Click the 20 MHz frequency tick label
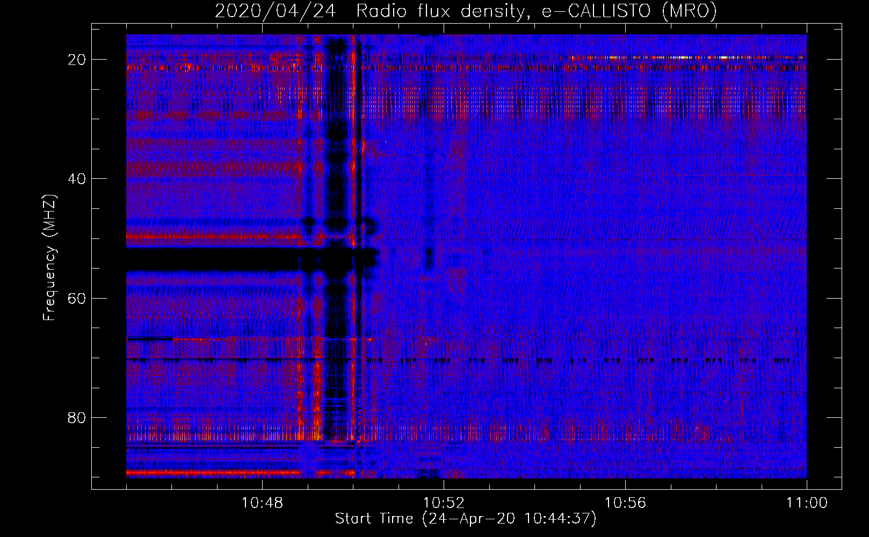Viewport: 869px width, 537px height. click(x=77, y=60)
